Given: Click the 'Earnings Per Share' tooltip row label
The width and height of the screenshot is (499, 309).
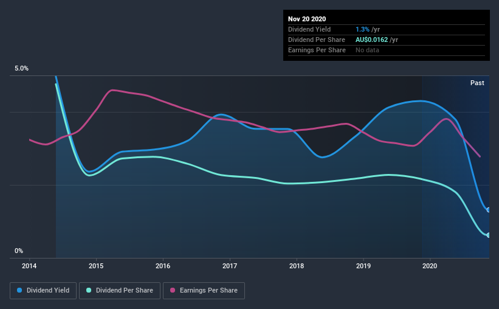Looking at the screenshot, I should tap(317, 50).
